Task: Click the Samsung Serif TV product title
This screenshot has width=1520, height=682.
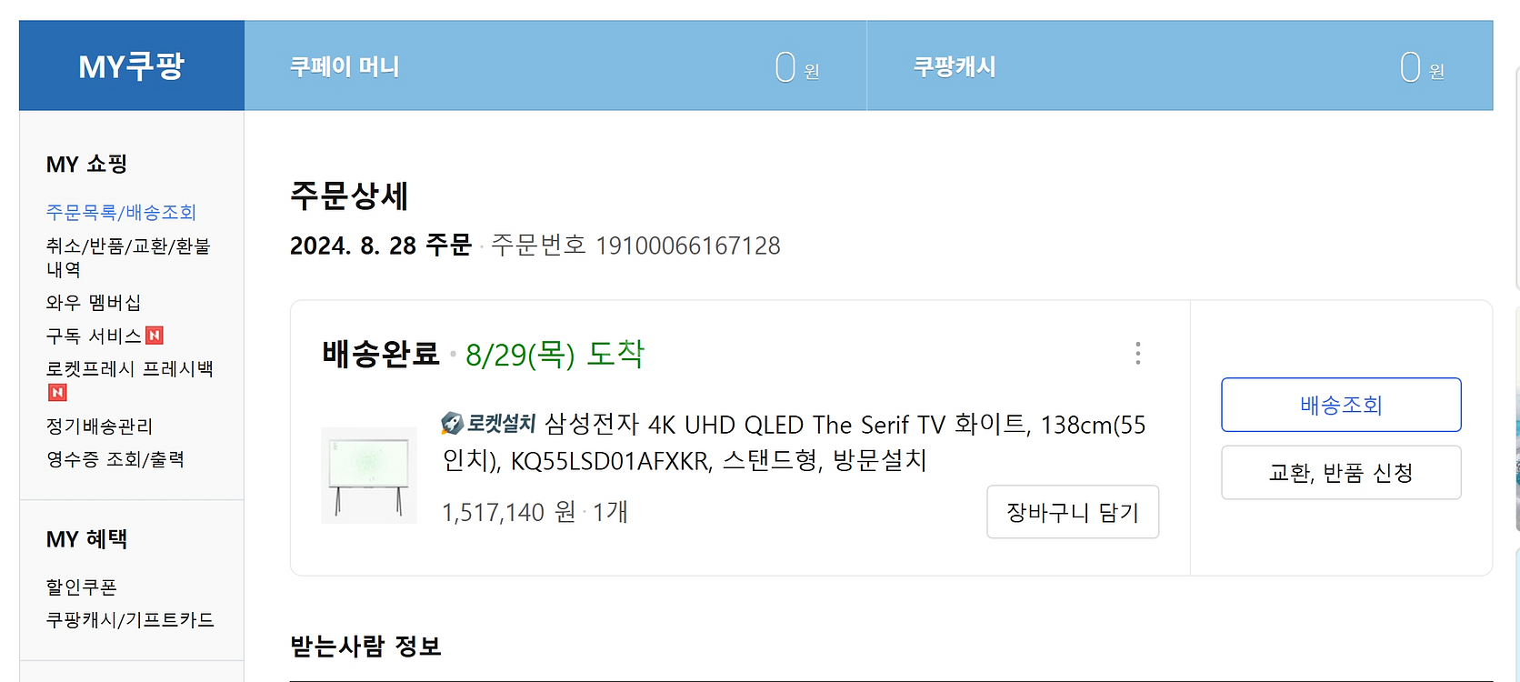Action: coord(794,442)
